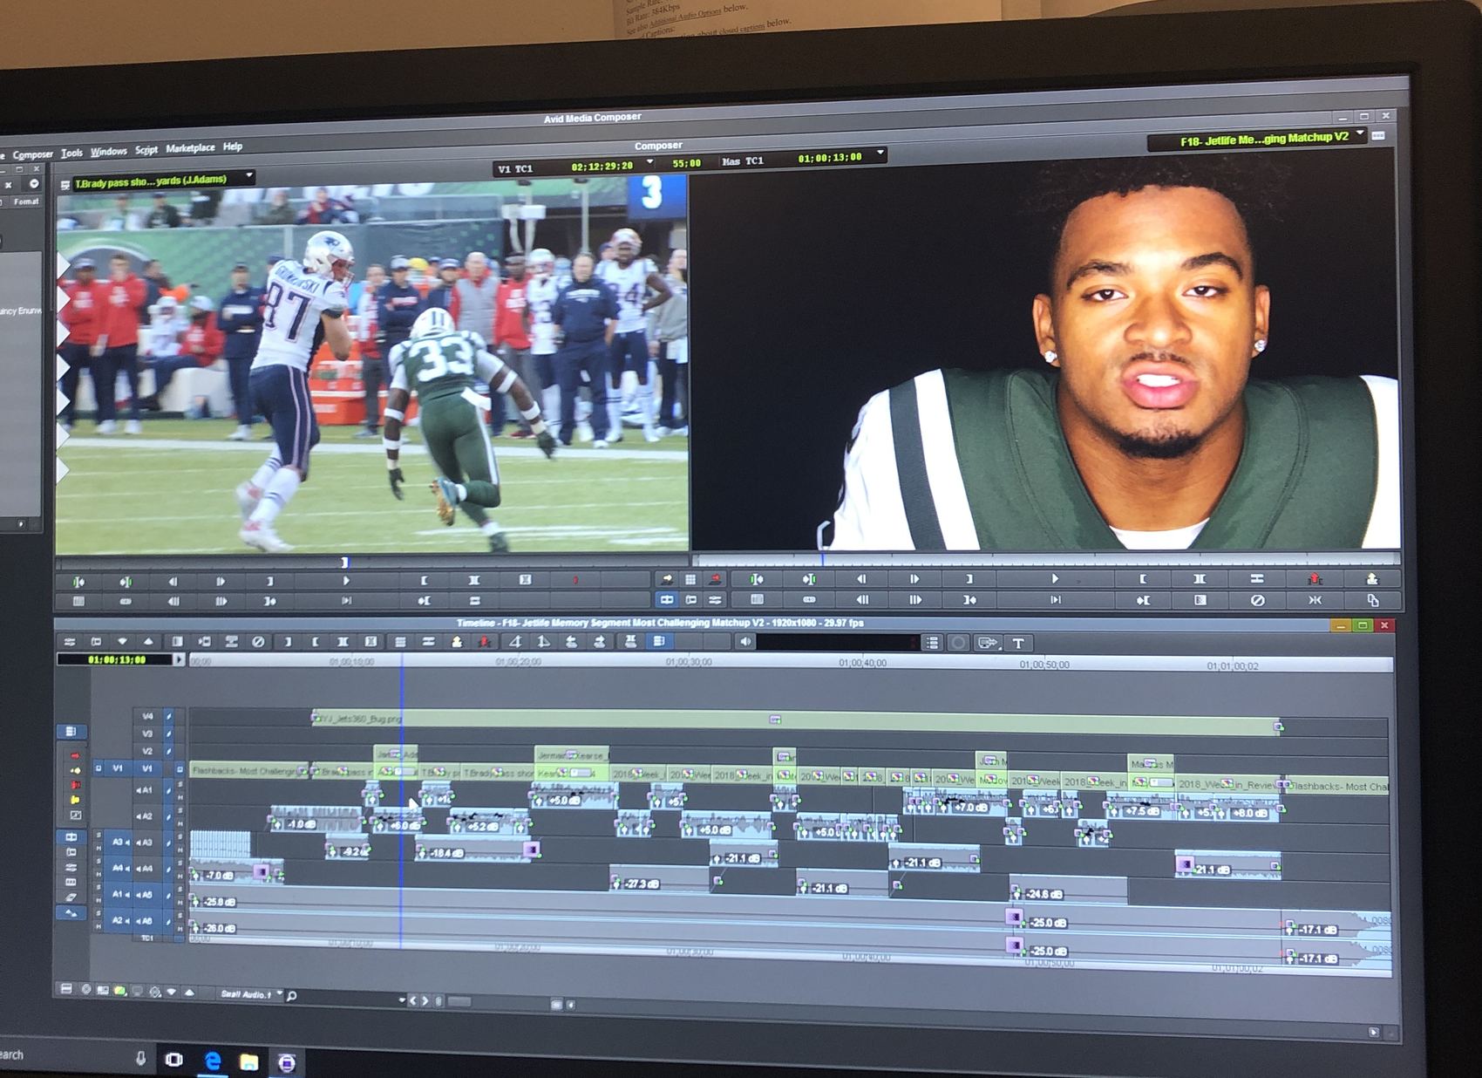This screenshot has height=1078, width=1482.
Task: Toggle source track A4 selector
Action: pos(118,868)
